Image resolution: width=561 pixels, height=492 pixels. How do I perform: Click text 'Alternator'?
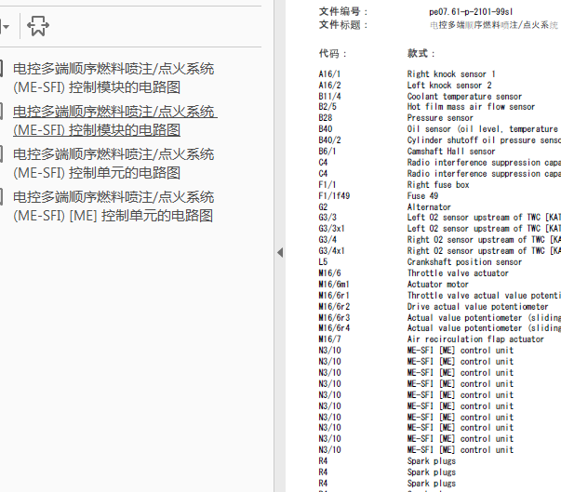pyautogui.click(x=429, y=207)
